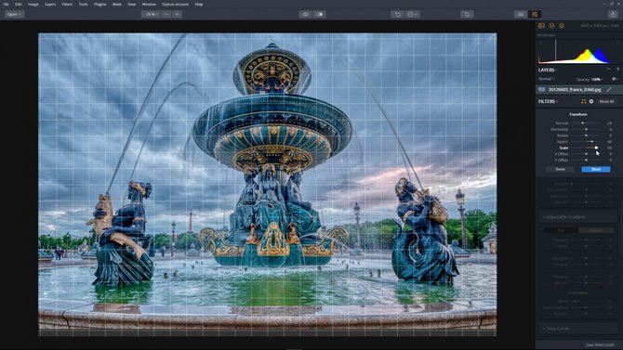Toggle the side panel button

[535, 14]
